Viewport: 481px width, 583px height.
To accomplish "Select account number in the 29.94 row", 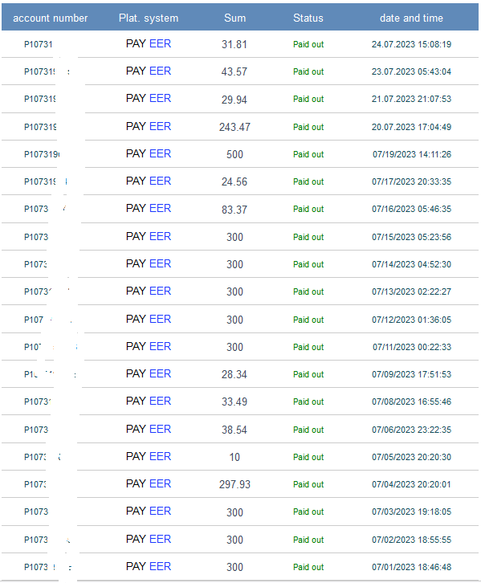I will coord(40,99).
